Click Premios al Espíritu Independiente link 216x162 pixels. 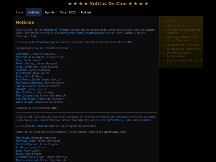pyautogui.click(x=180, y=55)
